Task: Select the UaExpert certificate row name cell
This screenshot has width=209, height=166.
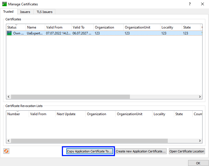Action: [35, 33]
